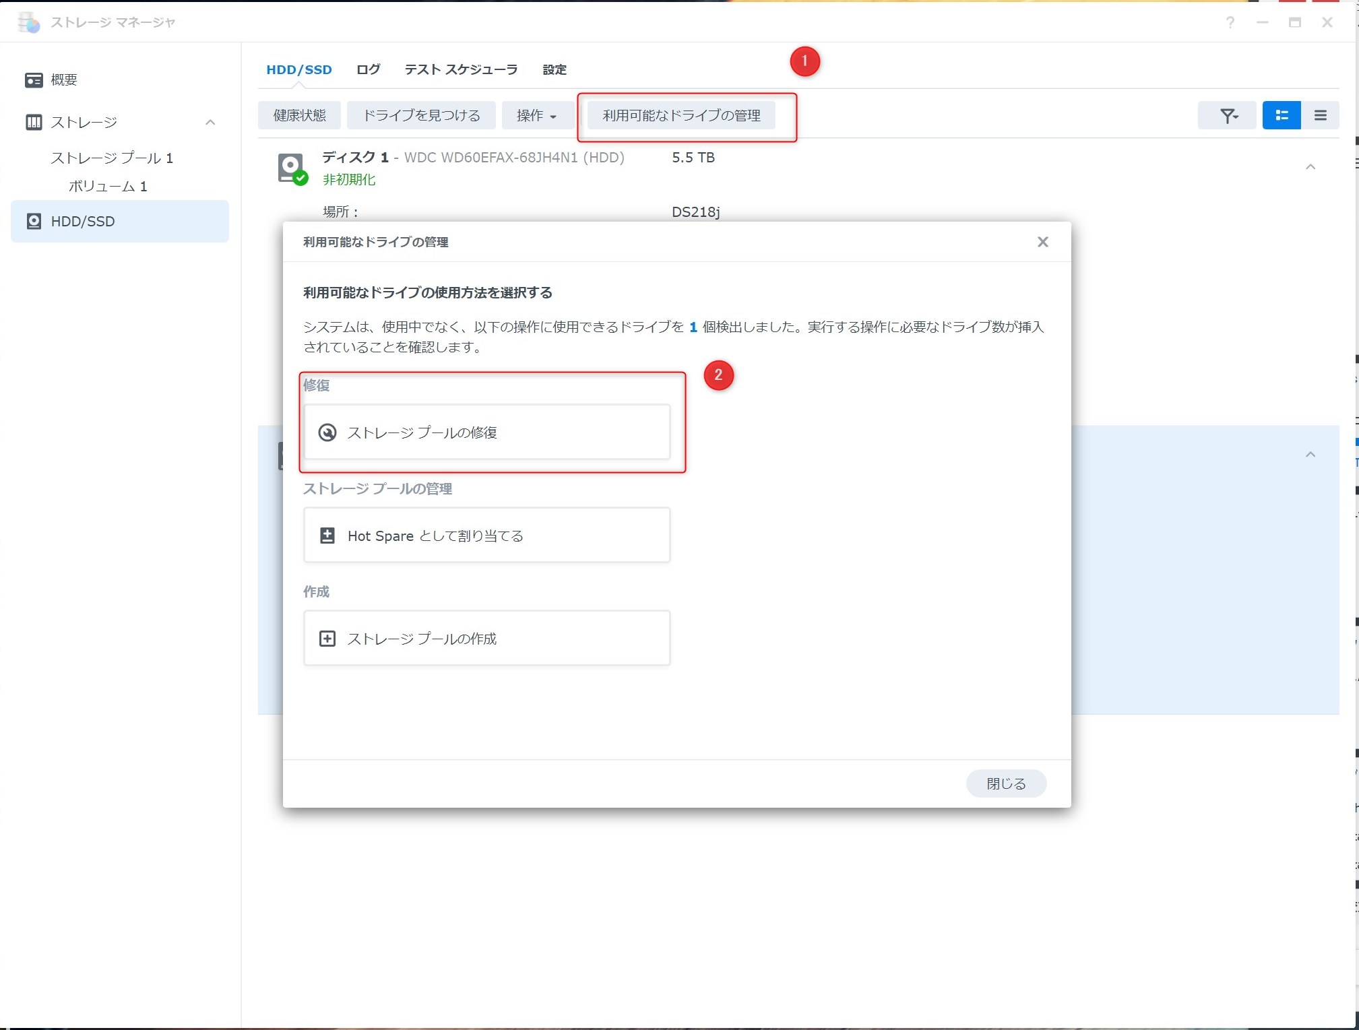Click the 閉じる button
Image resolution: width=1359 pixels, height=1030 pixels.
pyautogui.click(x=1005, y=783)
